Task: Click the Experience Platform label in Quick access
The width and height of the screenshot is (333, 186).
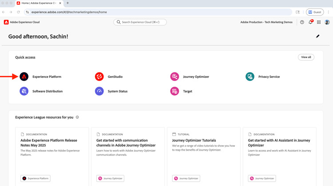Action: pos(47,77)
